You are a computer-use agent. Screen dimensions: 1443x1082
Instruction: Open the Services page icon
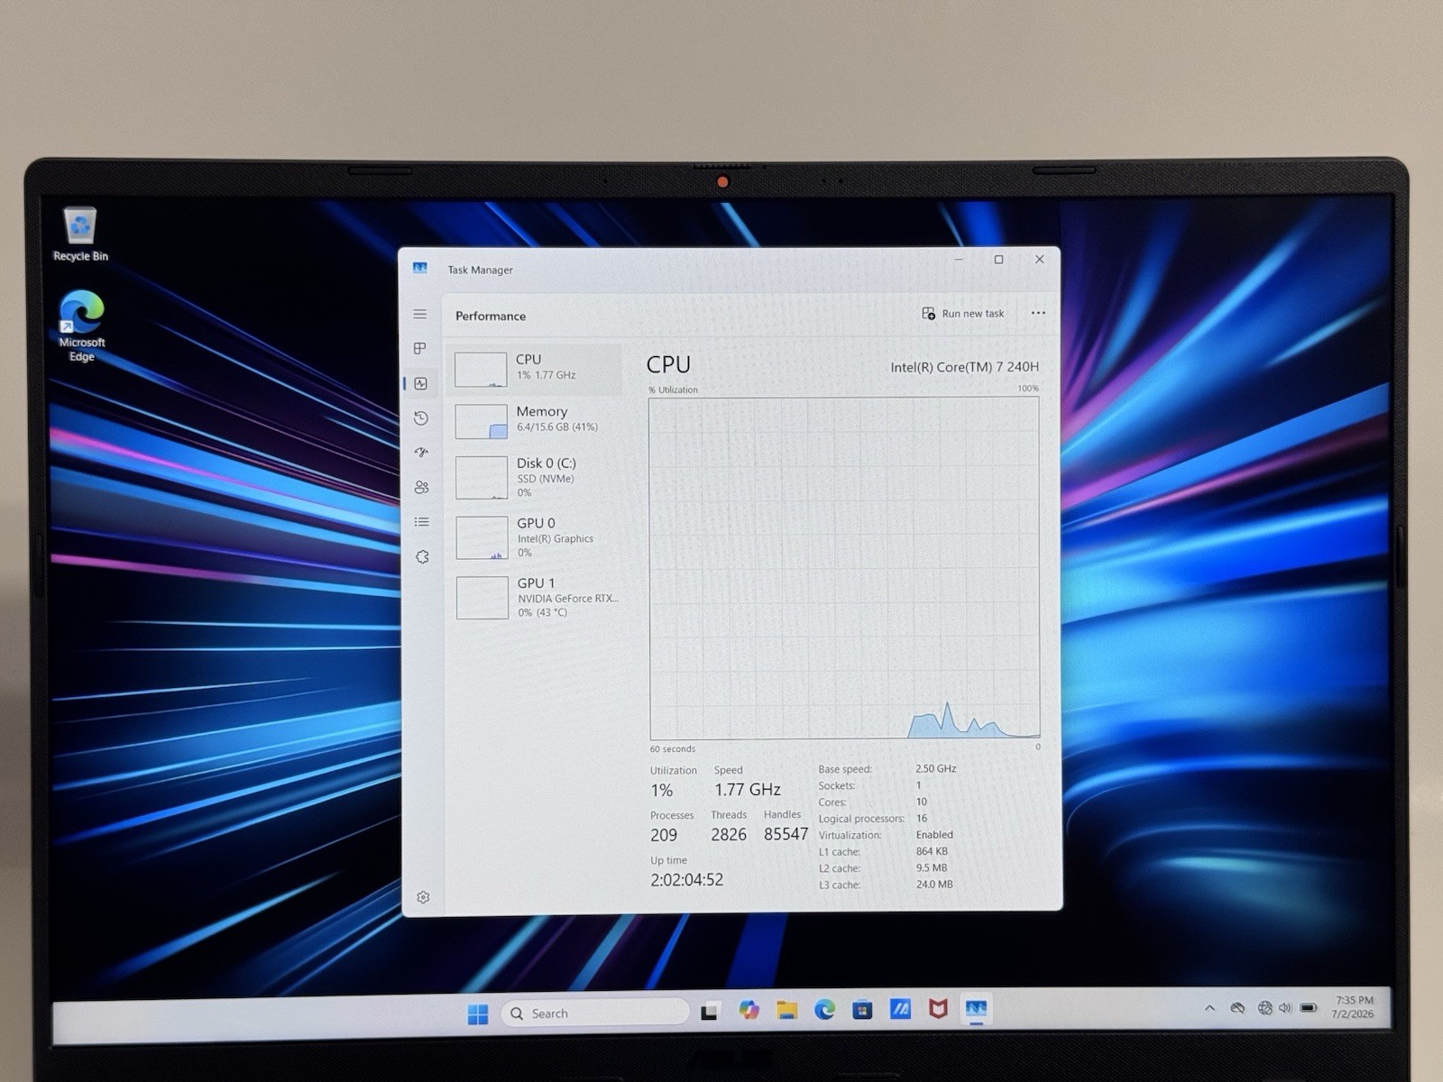pyautogui.click(x=422, y=557)
